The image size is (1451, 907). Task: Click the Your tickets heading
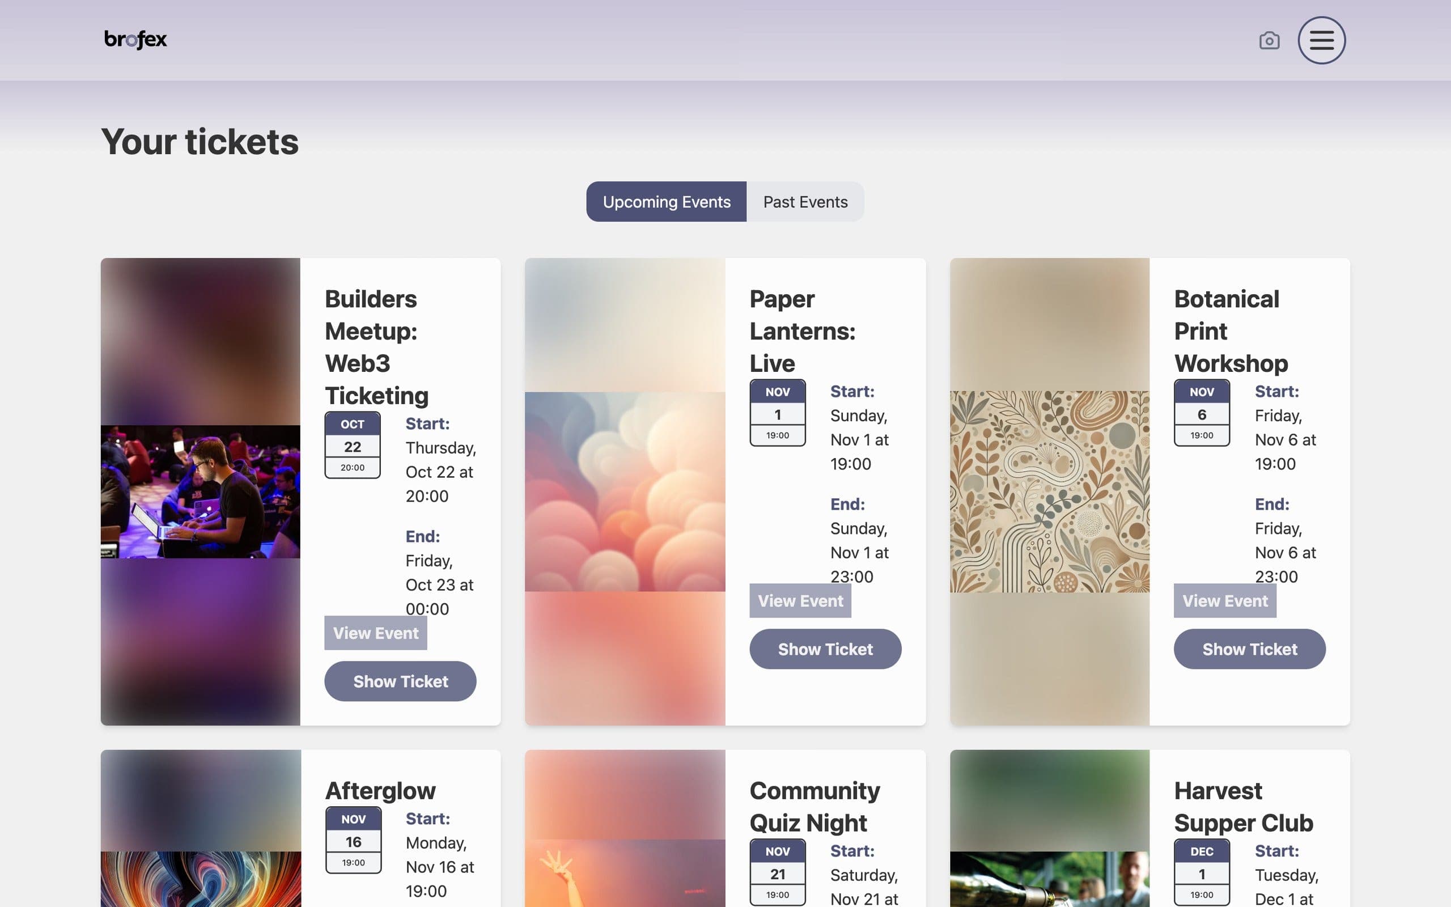(x=200, y=142)
